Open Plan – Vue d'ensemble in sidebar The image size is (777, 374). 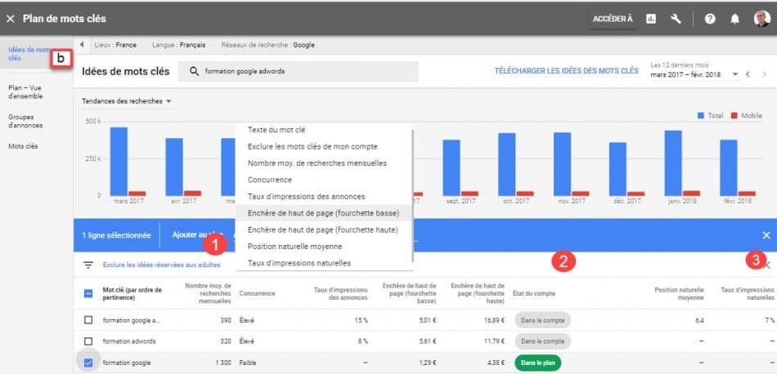(25, 92)
